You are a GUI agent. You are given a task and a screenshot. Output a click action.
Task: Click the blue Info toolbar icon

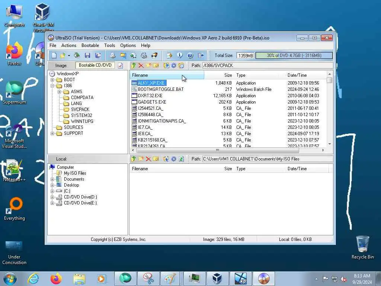pyautogui.click(x=180, y=55)
